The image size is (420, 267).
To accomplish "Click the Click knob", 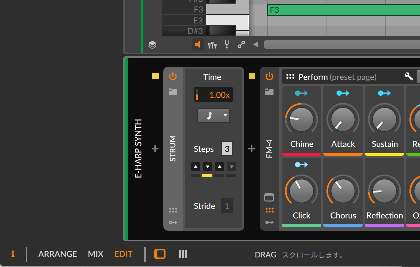I will (x=302, y=191).
